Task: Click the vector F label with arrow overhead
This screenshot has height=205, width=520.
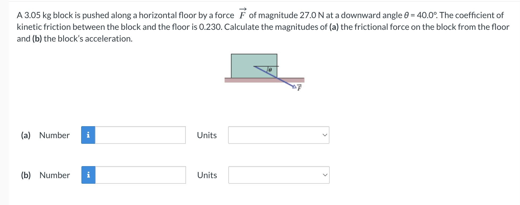Action: coord(299,88)
